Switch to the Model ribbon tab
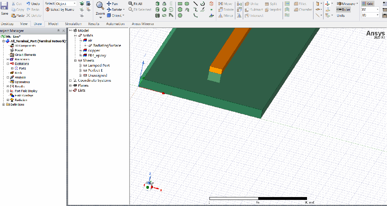 coord(53,24)
